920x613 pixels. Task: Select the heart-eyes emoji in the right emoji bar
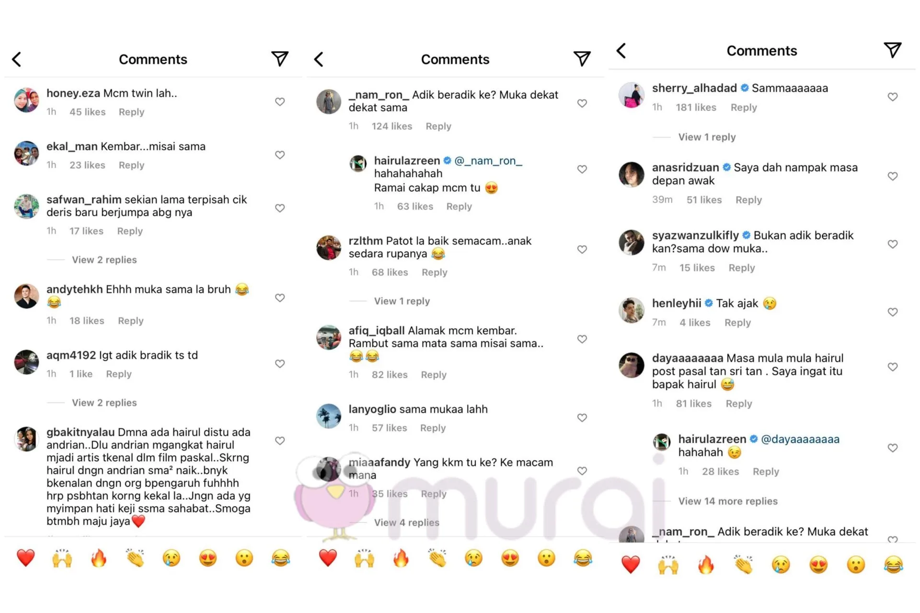point(818,565)
